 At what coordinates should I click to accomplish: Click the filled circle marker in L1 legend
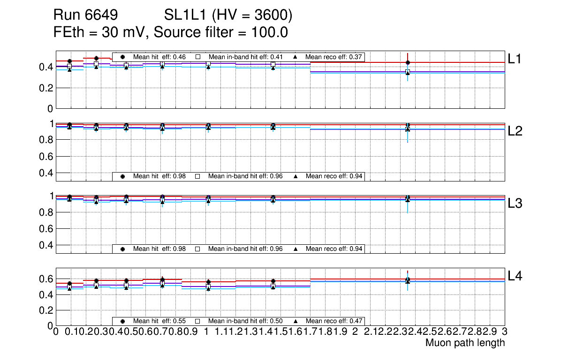pos(122,57)
